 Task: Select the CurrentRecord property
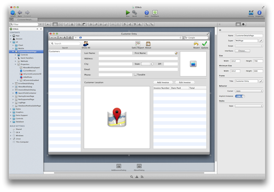29,71
